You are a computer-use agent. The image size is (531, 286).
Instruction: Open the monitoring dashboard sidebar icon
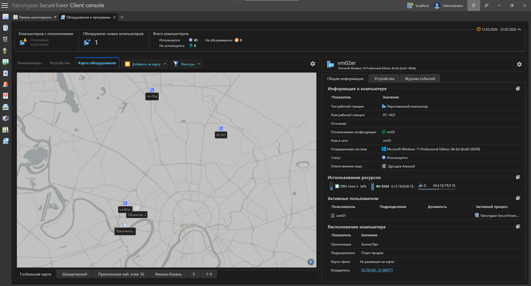(x=6, y=17)
